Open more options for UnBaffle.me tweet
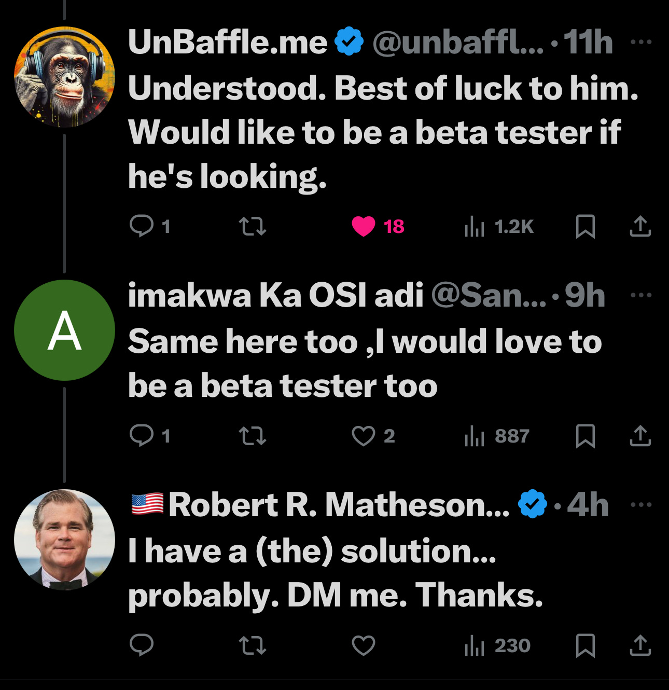 tap(642, 42)
